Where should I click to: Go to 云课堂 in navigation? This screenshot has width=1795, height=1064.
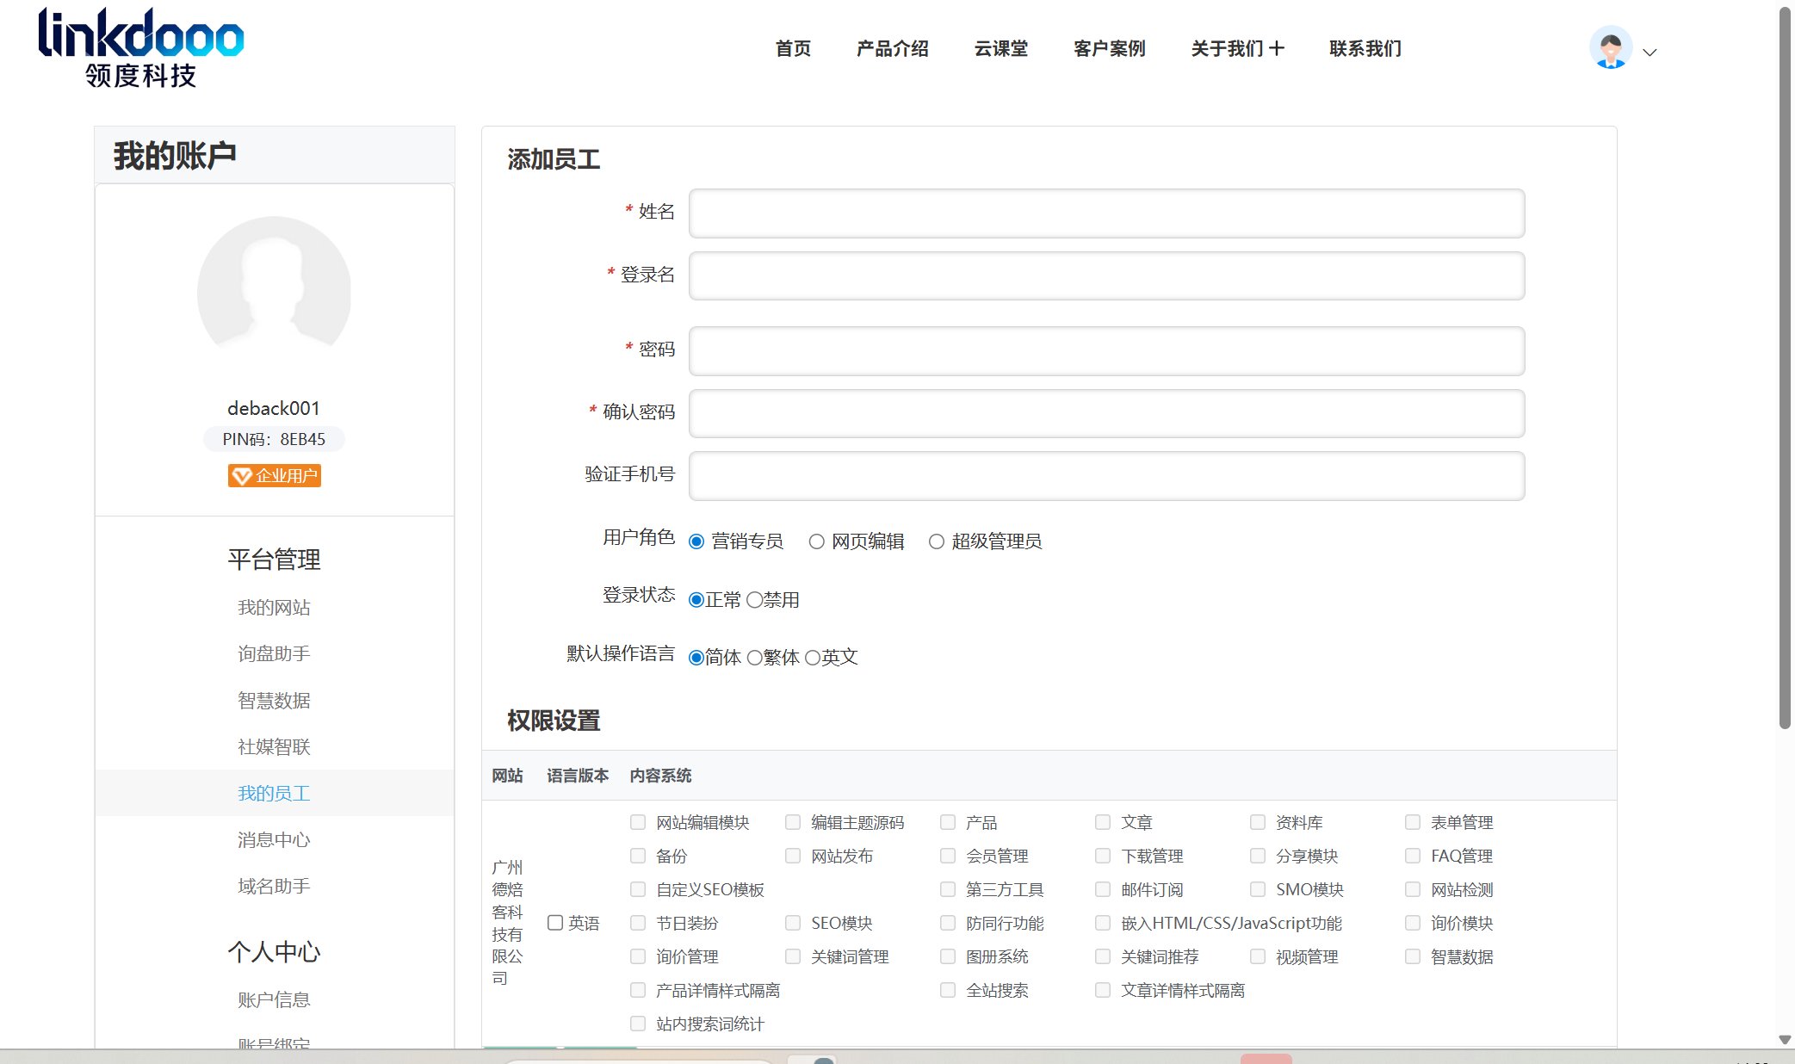tap(1000, 48)
